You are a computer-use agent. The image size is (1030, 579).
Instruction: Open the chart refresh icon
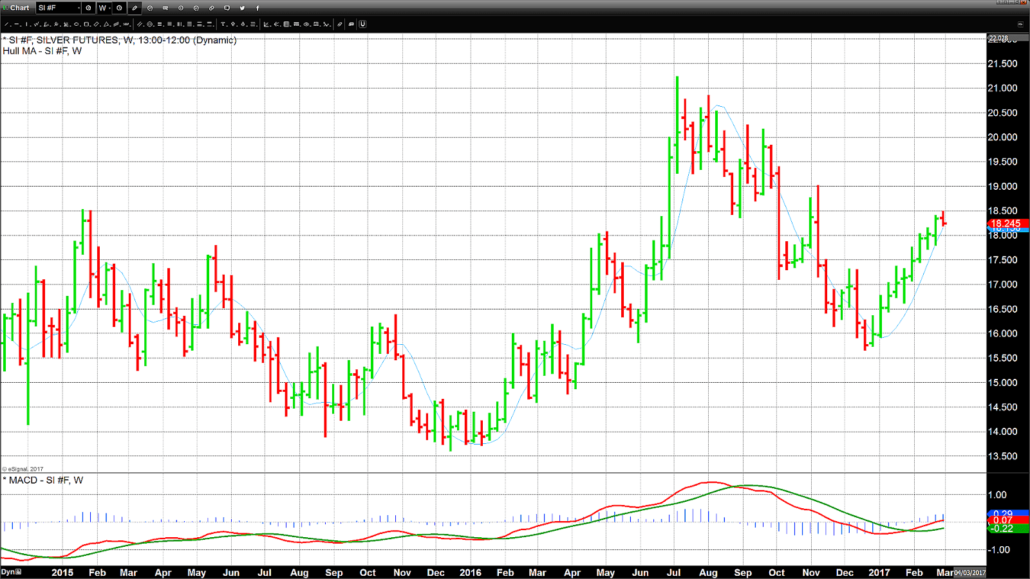point(149,8)
